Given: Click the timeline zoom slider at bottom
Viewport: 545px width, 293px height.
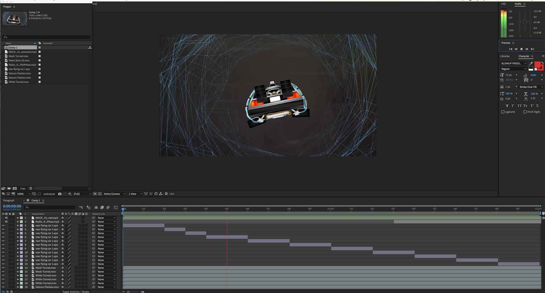Looking at the screenshot, I should coord(128,292).
